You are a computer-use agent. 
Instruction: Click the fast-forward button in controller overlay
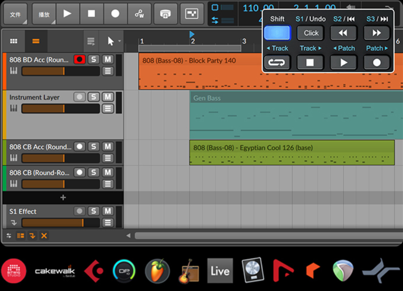coord(377,33)
